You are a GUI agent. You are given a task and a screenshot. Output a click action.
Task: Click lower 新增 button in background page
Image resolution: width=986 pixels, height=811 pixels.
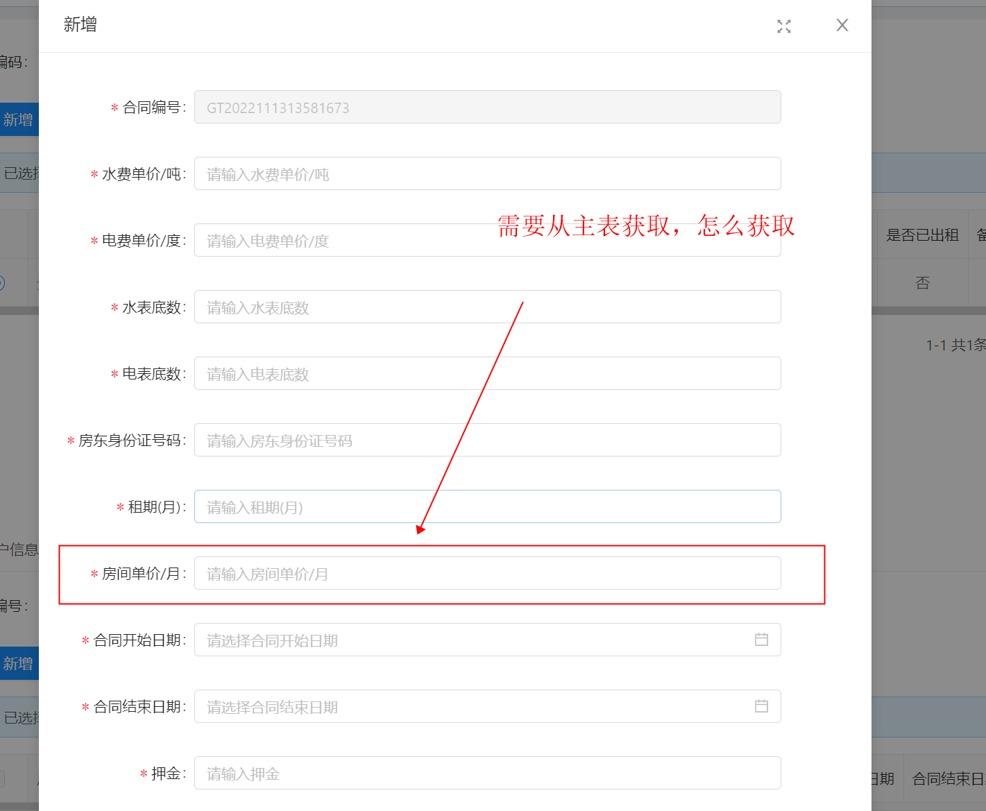pos(19,663)
